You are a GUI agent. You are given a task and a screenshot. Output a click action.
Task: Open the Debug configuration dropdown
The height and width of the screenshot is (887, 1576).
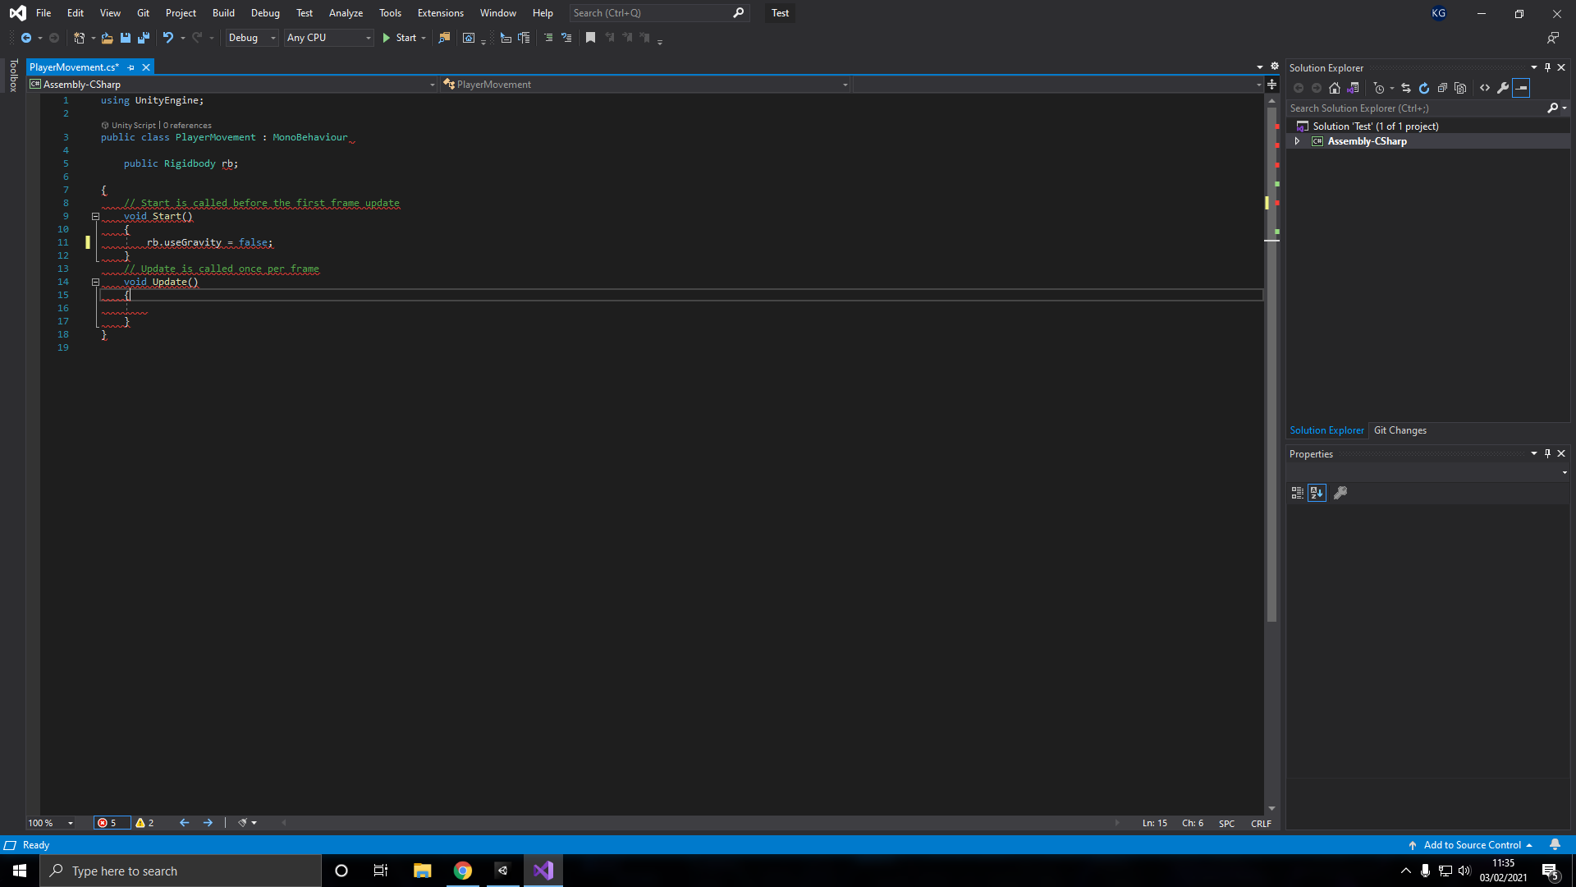coord(252,38)
